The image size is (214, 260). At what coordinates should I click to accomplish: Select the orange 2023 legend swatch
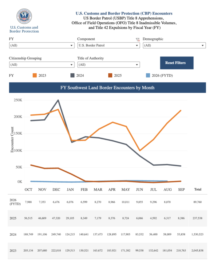[35, 75]
